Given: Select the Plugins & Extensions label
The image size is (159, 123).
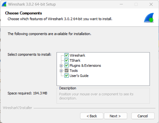Looking at the screenshot, I should pyautogui.click(x=85, y=66).
